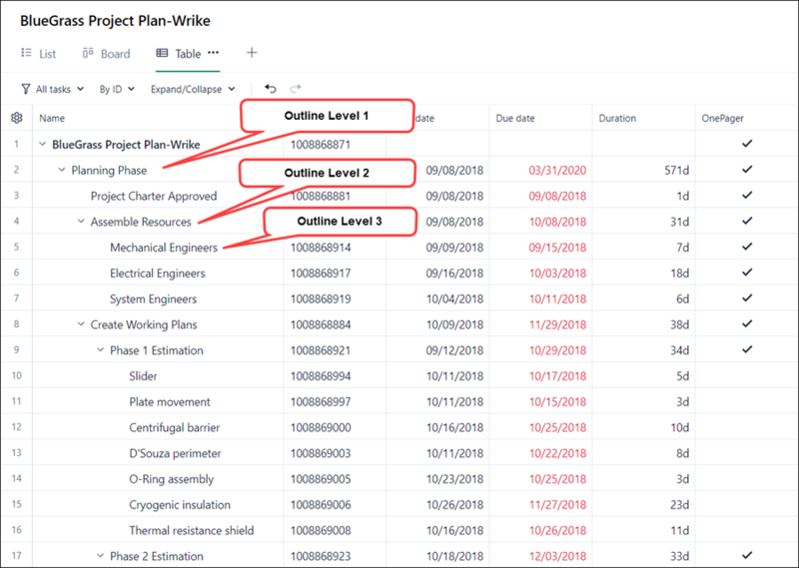Switch to the List view tab

pyautogui.click(x=39, y=54)
